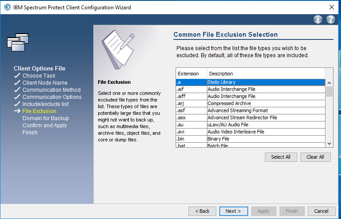Click the file list scrollbar thumb

click(x=329, y=91)
